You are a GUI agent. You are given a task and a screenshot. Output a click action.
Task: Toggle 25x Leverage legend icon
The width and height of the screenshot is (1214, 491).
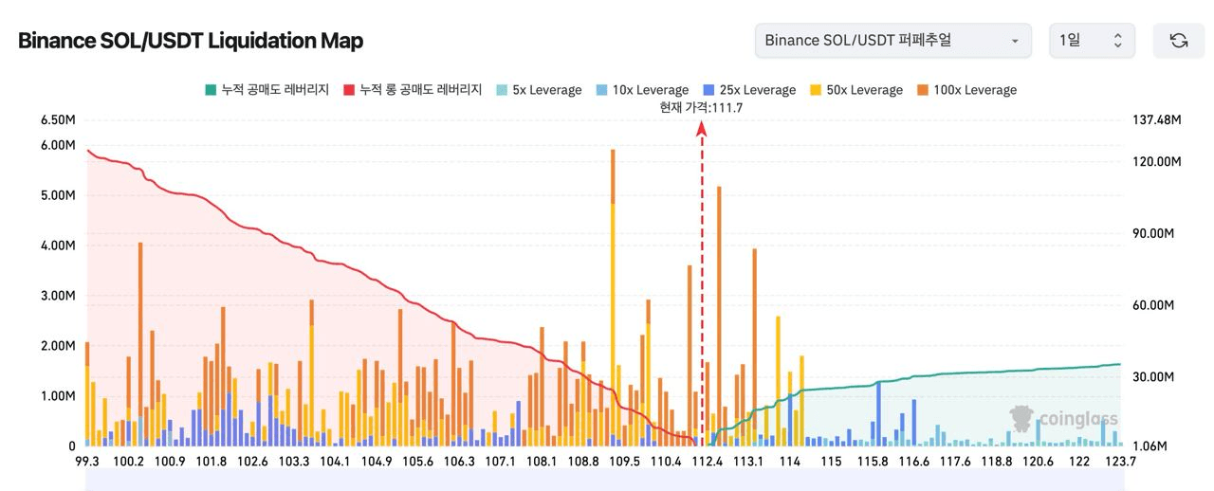(709, 90)
